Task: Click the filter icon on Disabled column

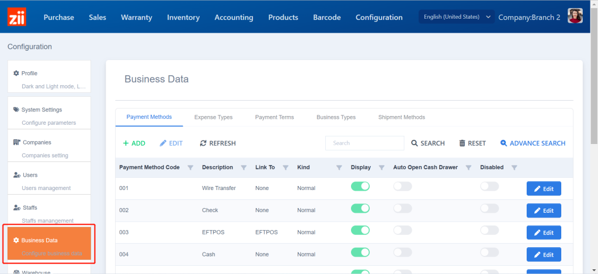Action: [x=514, y=168]
